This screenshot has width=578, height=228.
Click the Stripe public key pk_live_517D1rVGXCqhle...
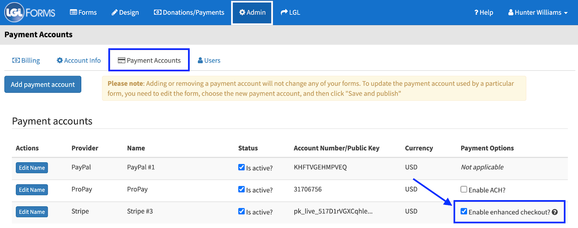pyautogui.click(x=333, y=211)
